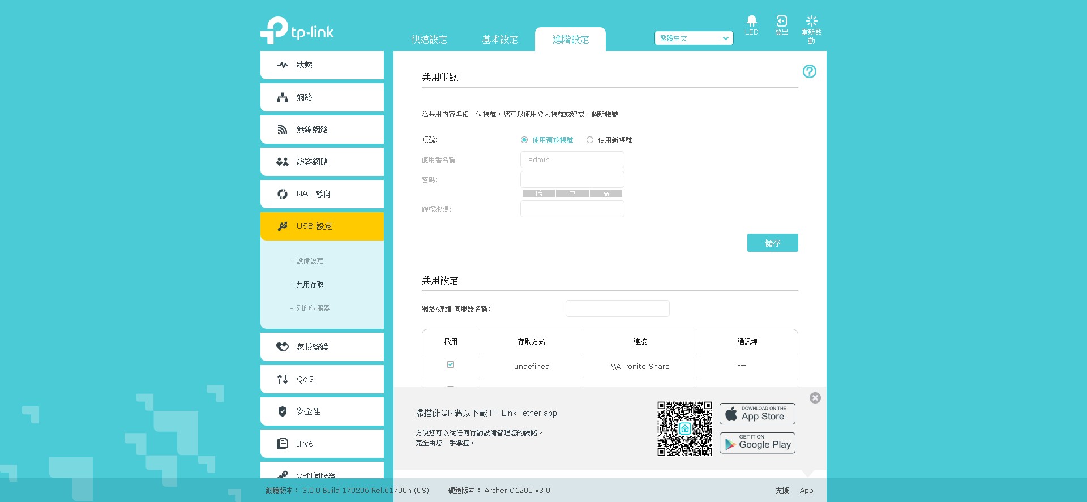Click the 高 password strength segment
The image size is (1087, 502).
click(606, 194)
